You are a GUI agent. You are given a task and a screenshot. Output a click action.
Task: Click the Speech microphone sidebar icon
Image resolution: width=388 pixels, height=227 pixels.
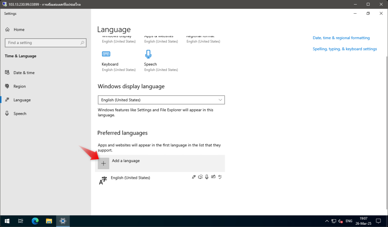(x=7, y=113)
